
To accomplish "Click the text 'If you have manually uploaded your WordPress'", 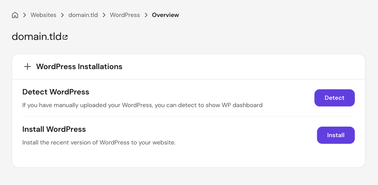I will pos(88,105).
